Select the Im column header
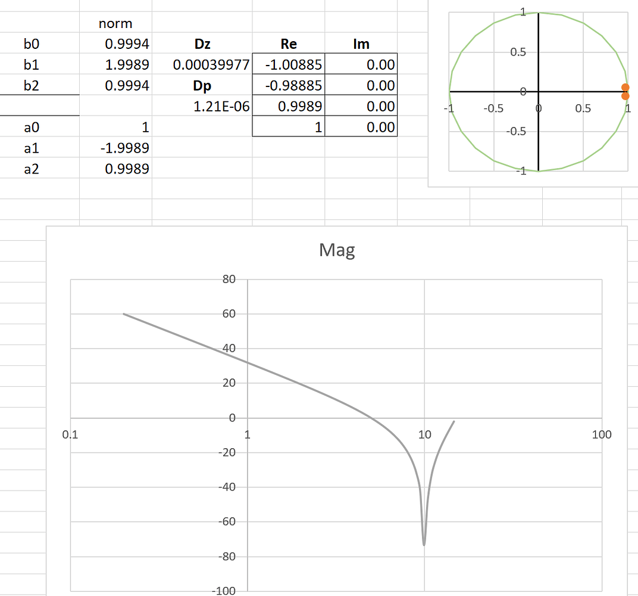The image size is (638, 596). pos(360,44)
